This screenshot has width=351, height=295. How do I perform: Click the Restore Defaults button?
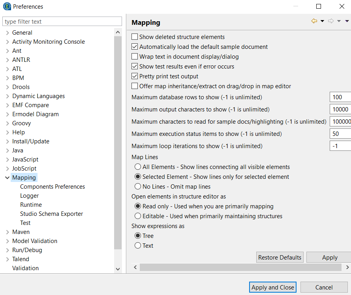pyautogui.click(x=280, y=258)
